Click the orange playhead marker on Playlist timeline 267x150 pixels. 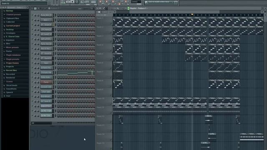point(192,15)
